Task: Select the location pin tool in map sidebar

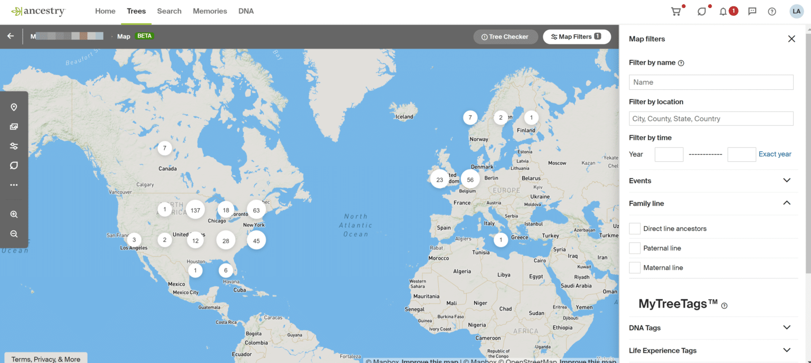Action: tap(14, 107)
